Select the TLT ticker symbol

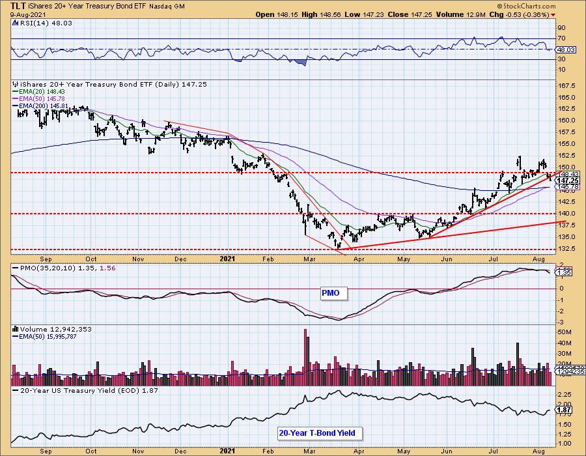[x=18, y=6]
